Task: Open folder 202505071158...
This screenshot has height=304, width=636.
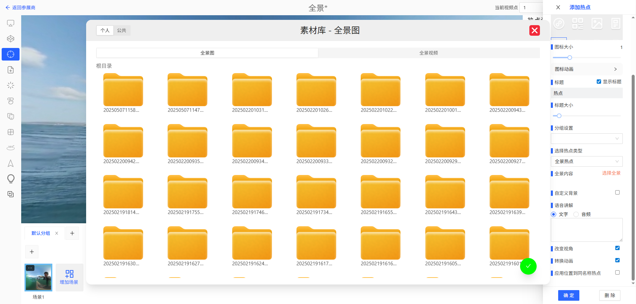Action: 123,90
